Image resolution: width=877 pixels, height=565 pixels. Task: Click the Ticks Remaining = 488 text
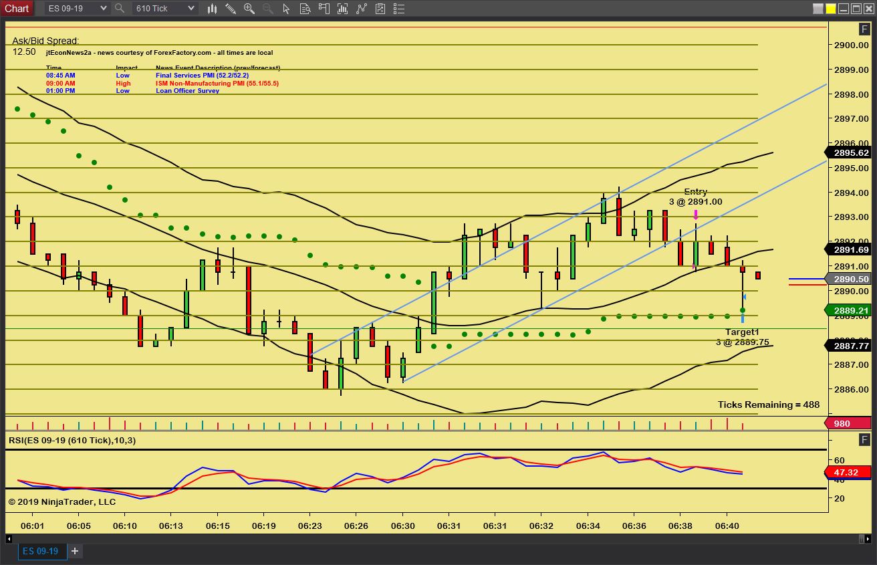768,405
